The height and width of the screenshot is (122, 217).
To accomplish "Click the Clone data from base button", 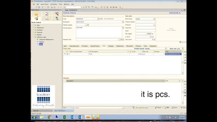I will point(140,108).
